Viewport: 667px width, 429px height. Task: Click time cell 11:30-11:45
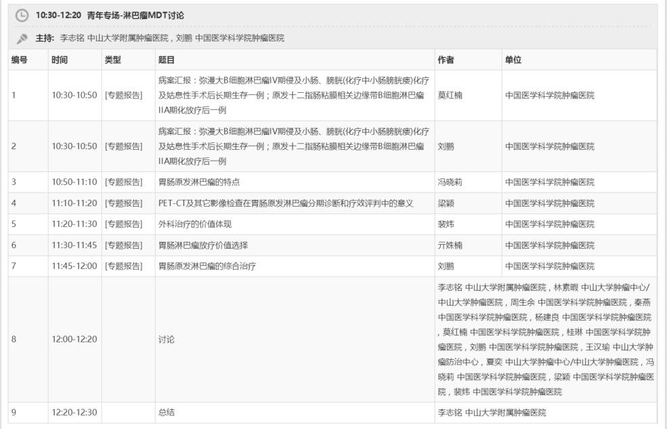coord(74,245)
